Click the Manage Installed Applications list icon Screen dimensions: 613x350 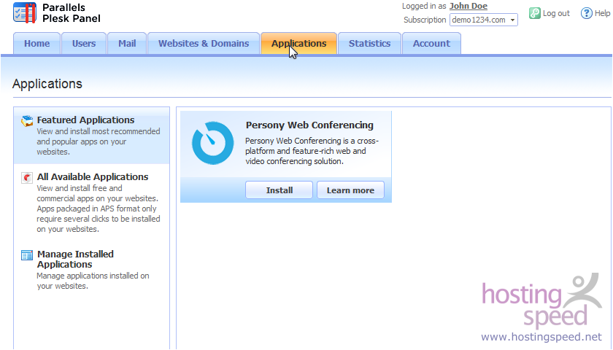point(27,255)
